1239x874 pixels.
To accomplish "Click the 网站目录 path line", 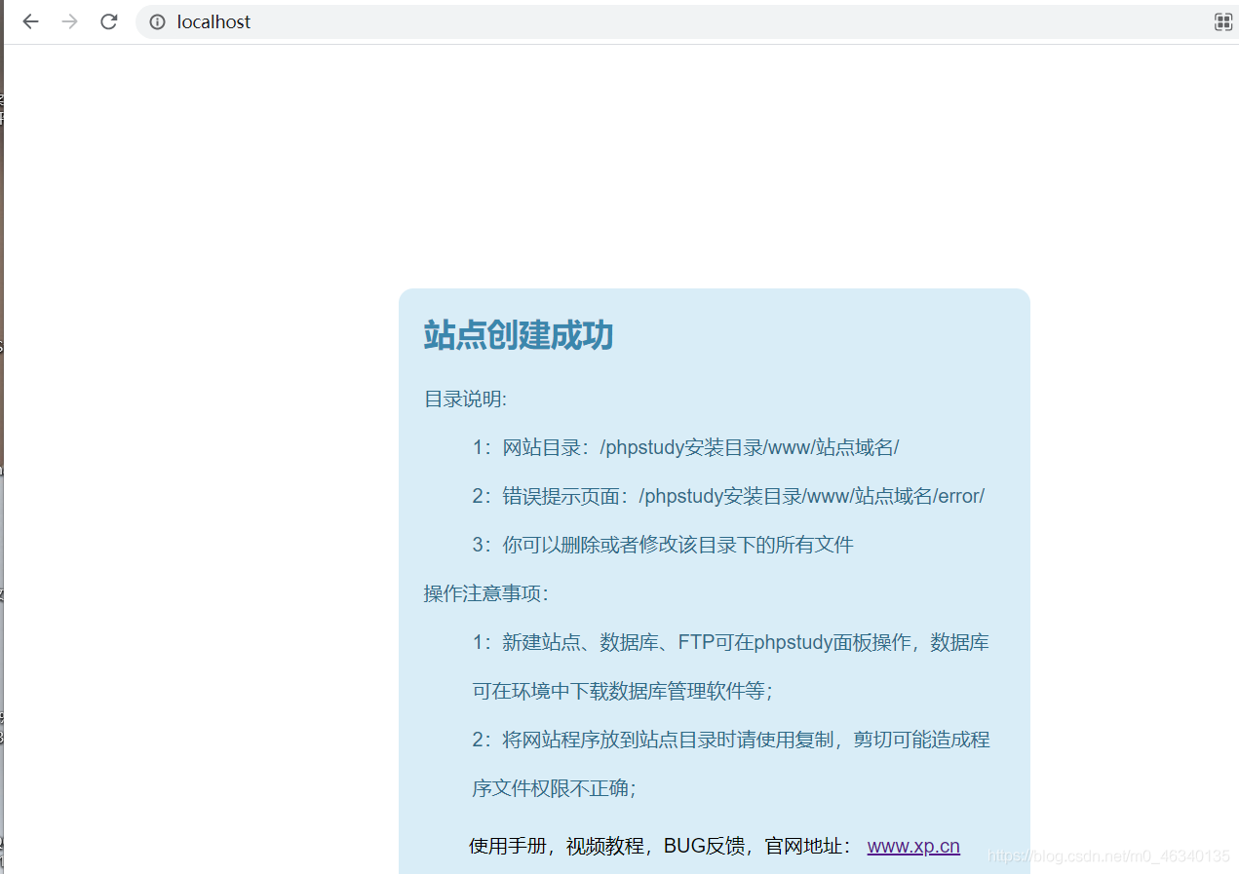I will (685, 447).
